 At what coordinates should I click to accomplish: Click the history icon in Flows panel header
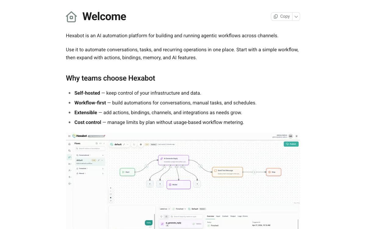(97, 144)
